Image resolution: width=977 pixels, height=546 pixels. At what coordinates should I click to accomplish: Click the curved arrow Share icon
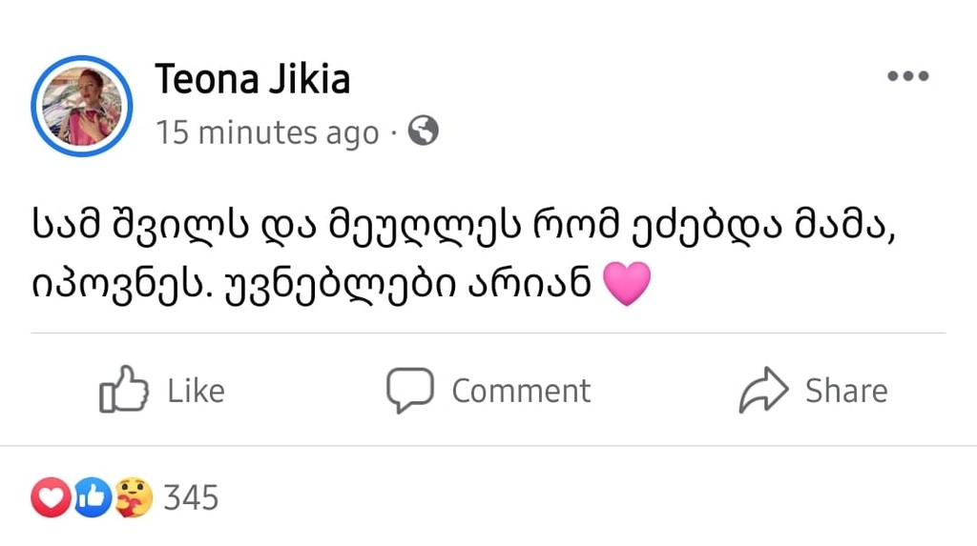763,390
